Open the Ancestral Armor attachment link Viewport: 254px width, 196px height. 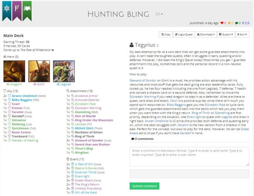86,96
